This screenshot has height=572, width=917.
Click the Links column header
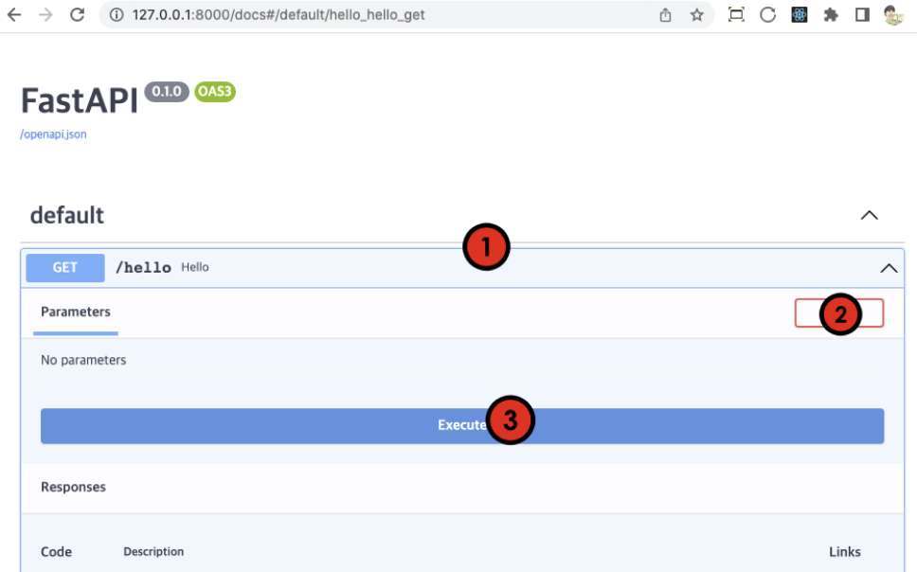click(x=844, y=551)
